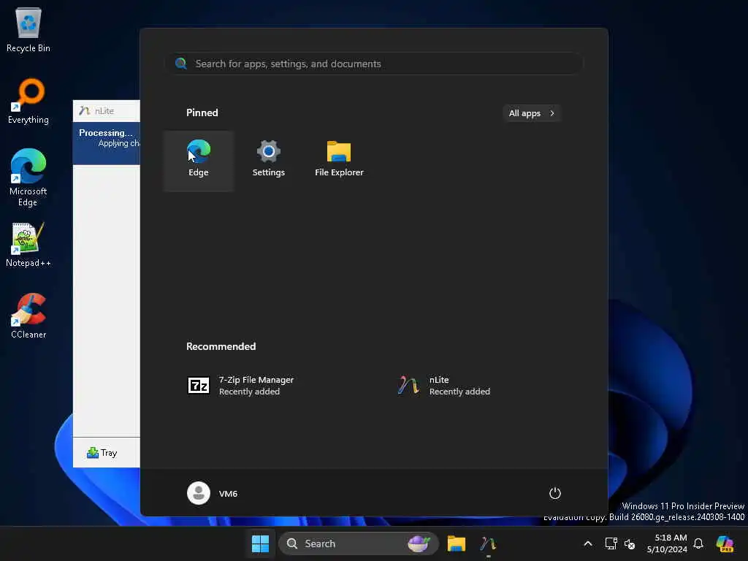Select the Everything desktop shortcut
Image resolution: width=748 pixels, height=561 pixels.
(x=28, y=101)
